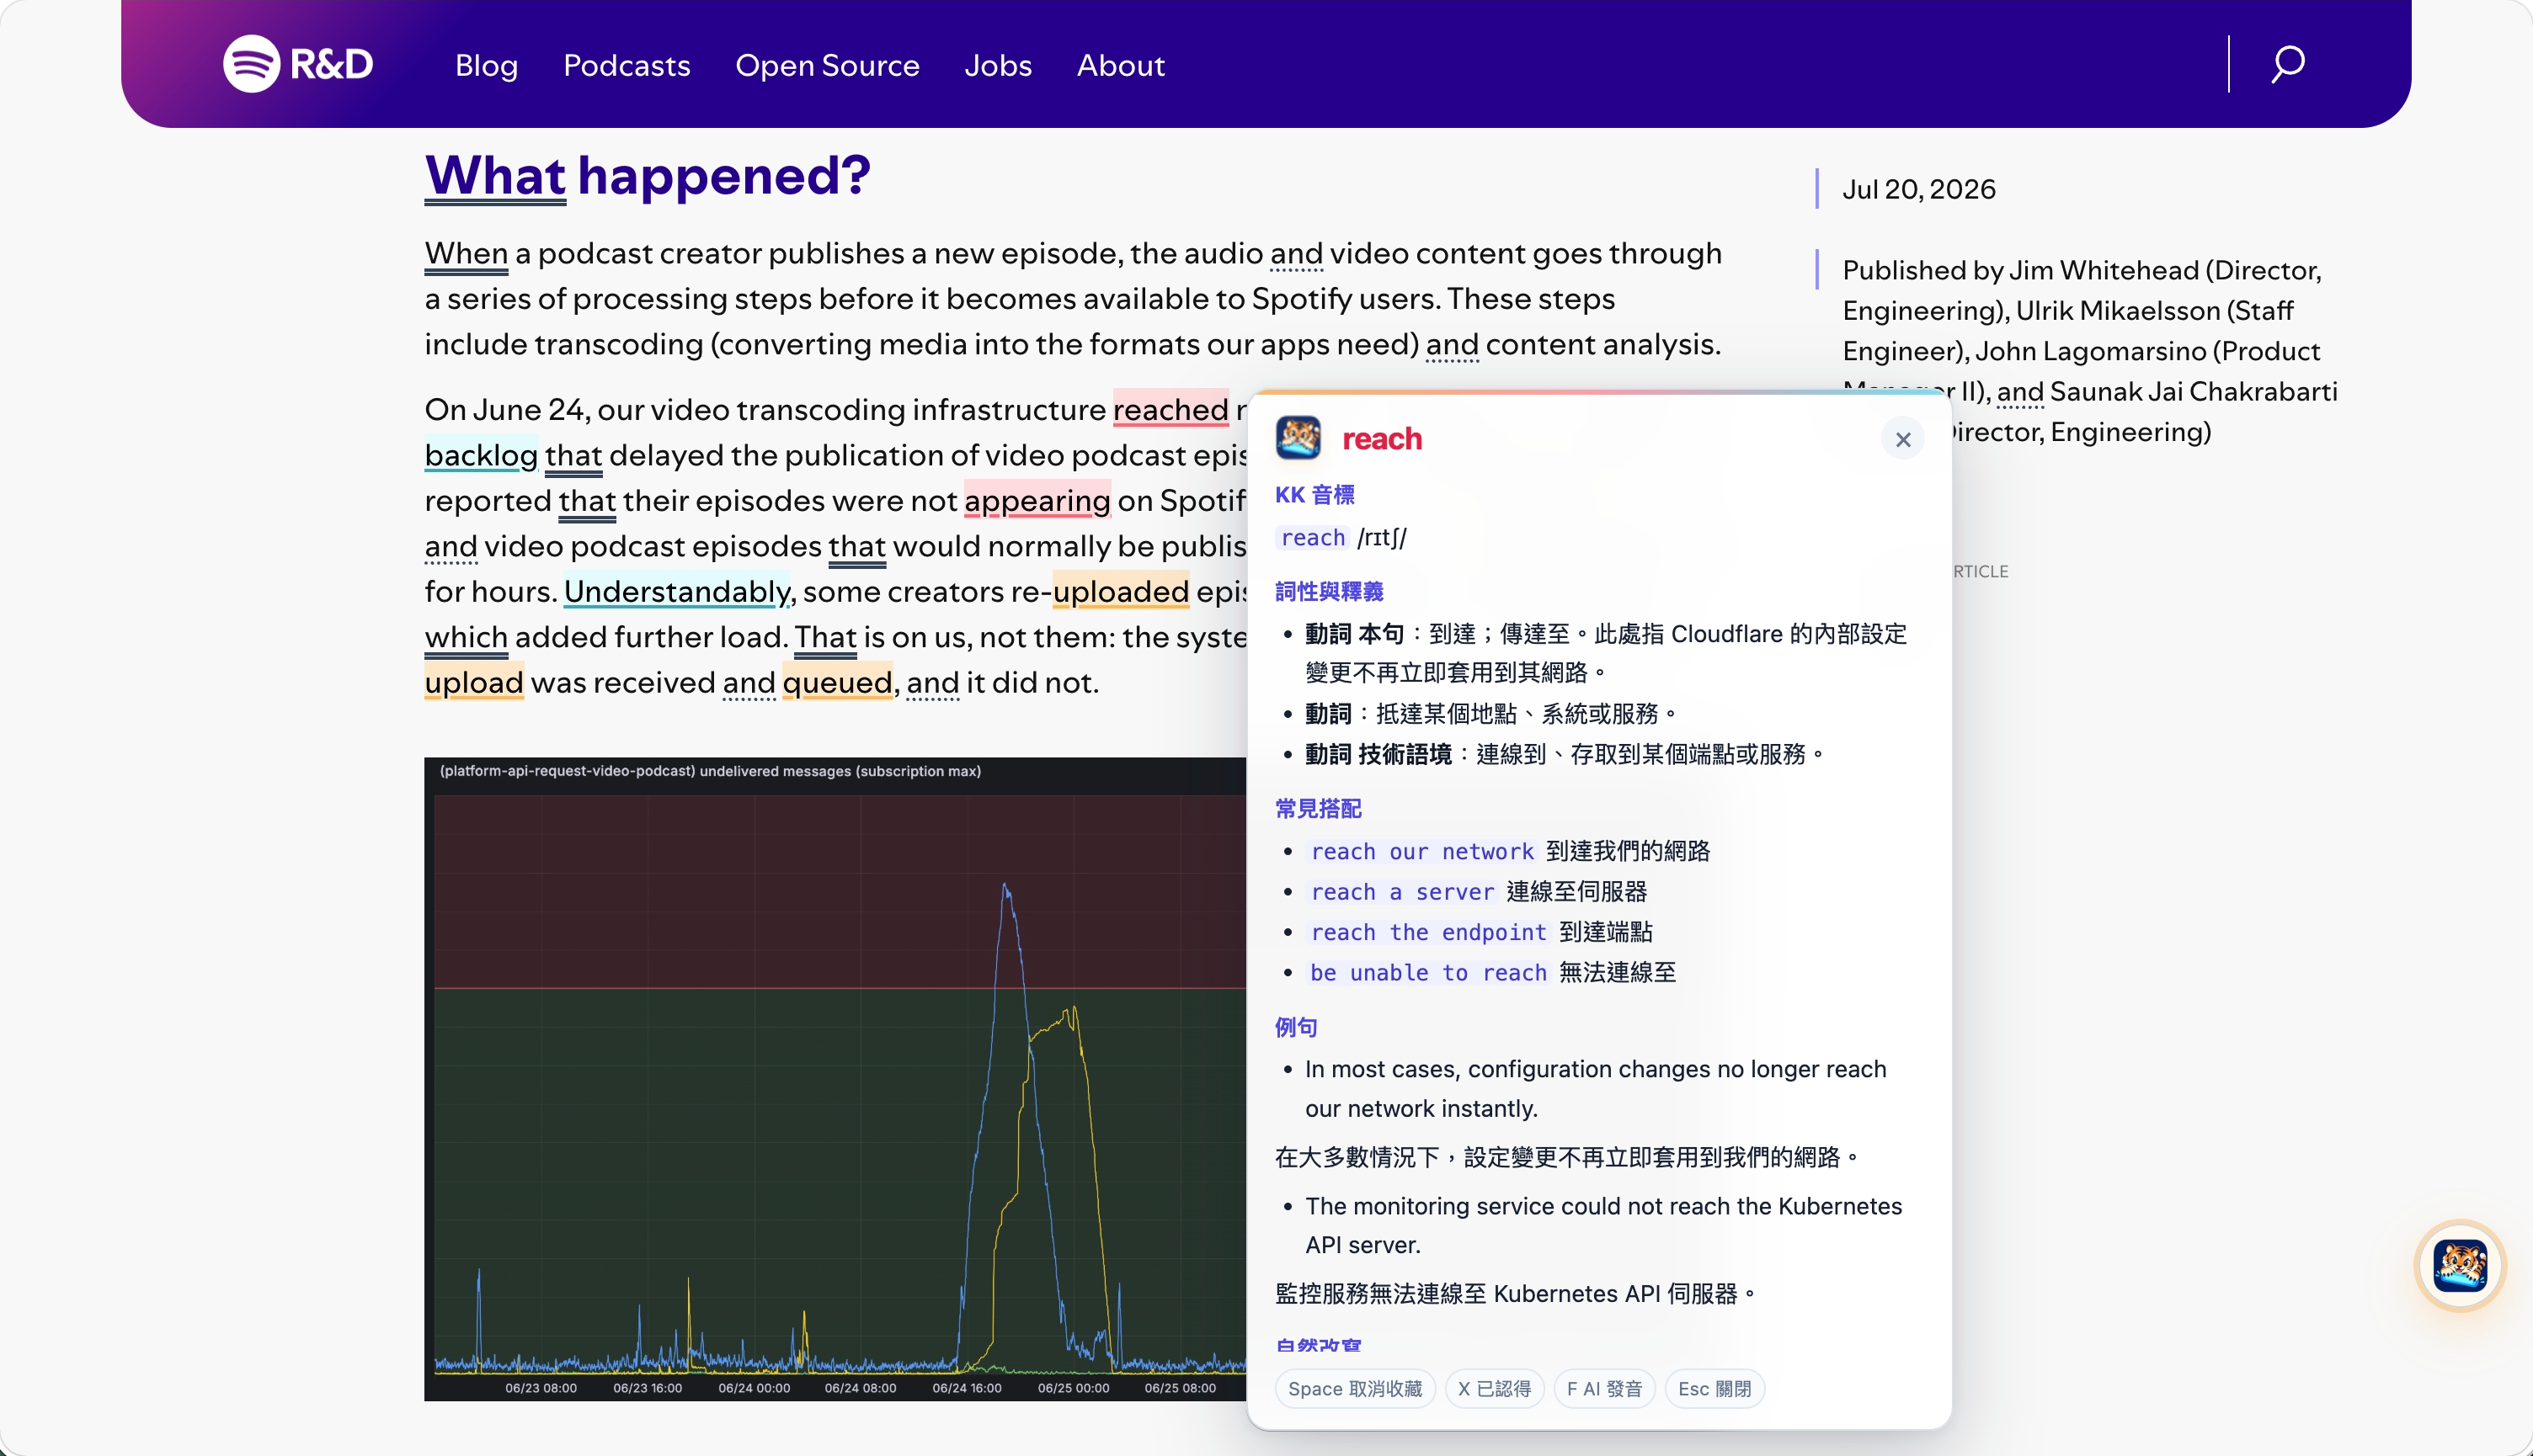Click the 'reach' headword in popup
2533x1456 pixels.
click(1382, 438)
